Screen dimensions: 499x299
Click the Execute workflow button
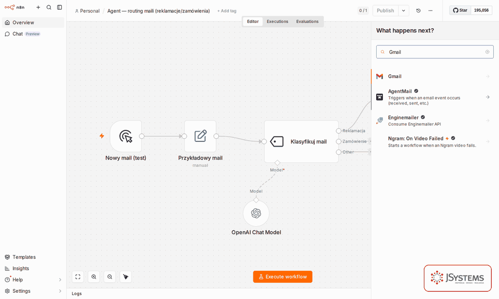[283, 277]
